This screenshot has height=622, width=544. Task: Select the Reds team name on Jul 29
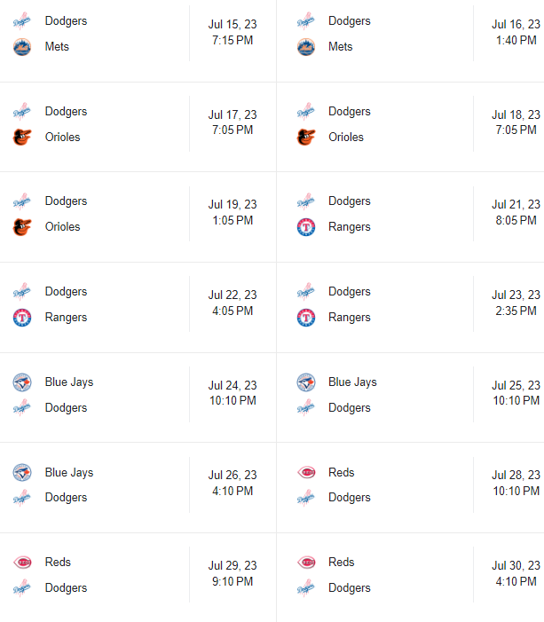coord(58,563)
